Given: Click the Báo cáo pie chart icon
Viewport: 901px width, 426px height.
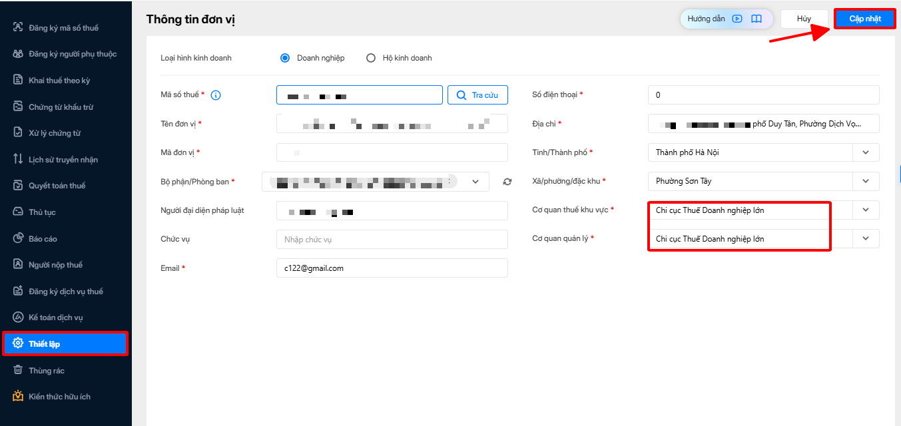Looking at the screenshot, I should (18, 238).
